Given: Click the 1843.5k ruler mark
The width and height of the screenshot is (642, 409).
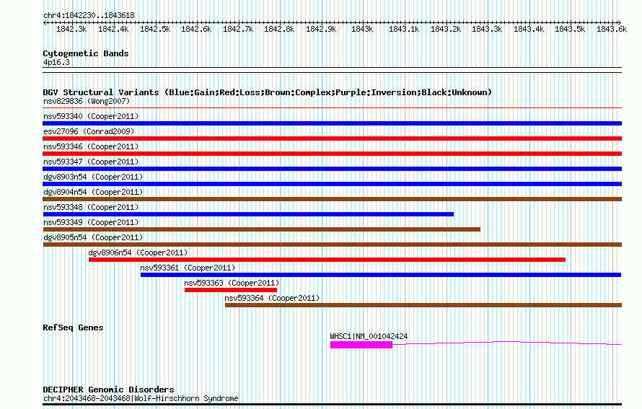Looking at the screenshot, I should 570,29.
